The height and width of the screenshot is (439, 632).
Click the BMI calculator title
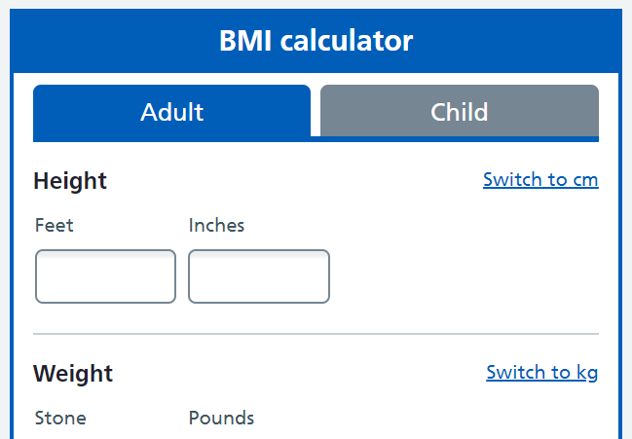316,41
